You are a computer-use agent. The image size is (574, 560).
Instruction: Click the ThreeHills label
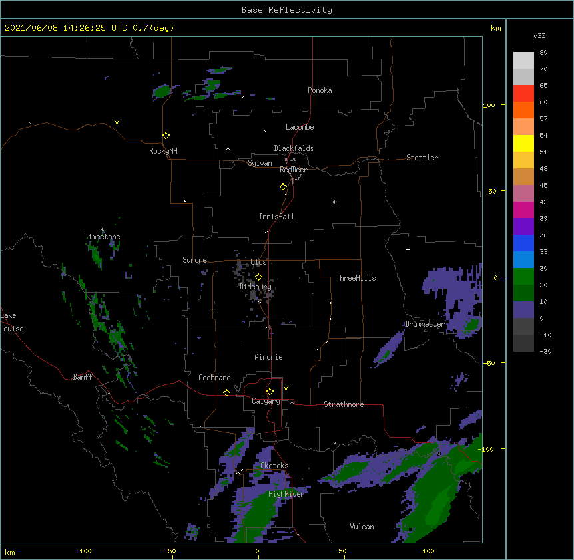(356, 278)
